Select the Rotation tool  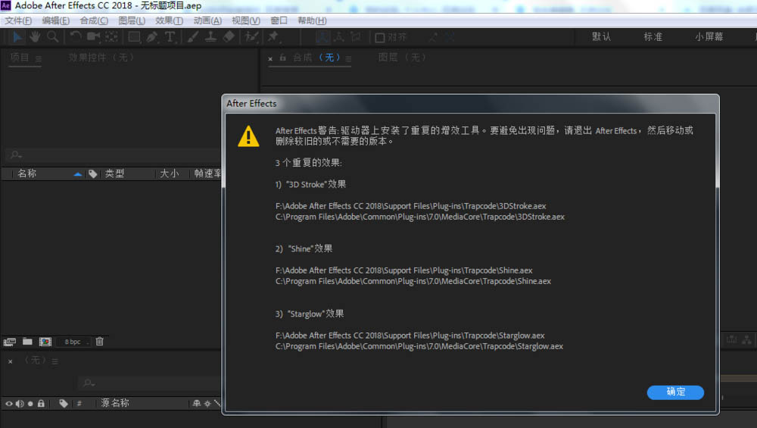coord(75,36)
